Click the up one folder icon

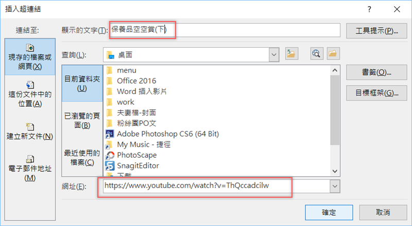click(x=291, y=54)
